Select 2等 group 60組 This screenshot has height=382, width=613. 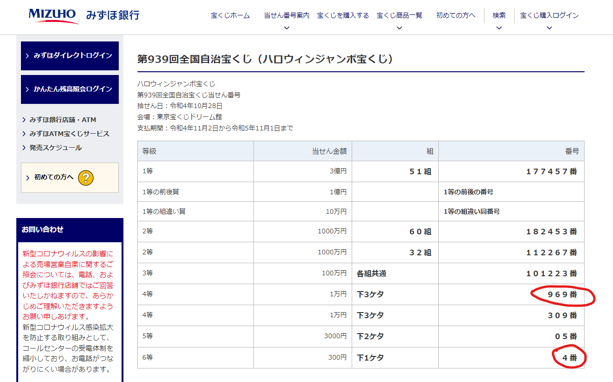420,232
